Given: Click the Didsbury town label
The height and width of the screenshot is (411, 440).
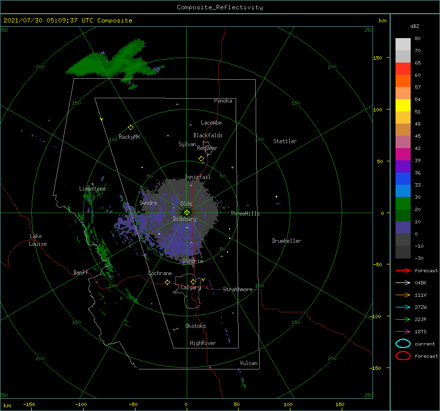Looking at the screenshot, I should (185, 219).
